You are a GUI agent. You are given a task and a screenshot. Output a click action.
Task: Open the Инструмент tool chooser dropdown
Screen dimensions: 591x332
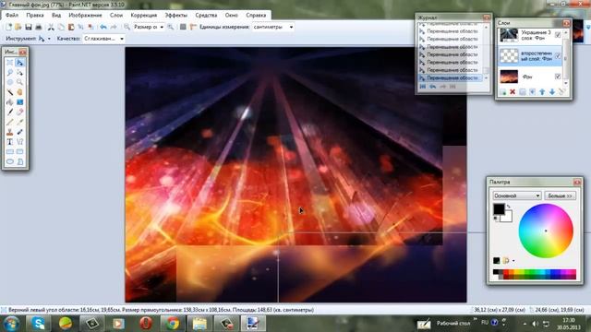tap(49, 39)
